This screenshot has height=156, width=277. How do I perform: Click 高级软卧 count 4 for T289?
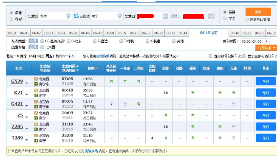[152, 138]
